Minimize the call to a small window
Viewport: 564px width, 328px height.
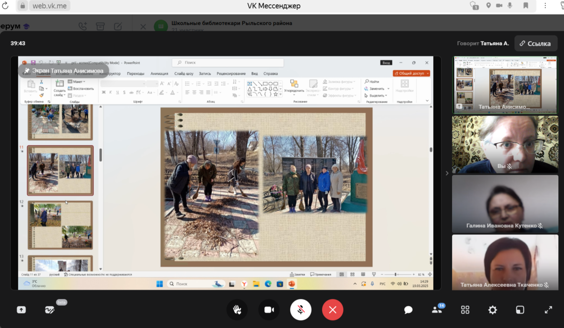tap(520, 310)
